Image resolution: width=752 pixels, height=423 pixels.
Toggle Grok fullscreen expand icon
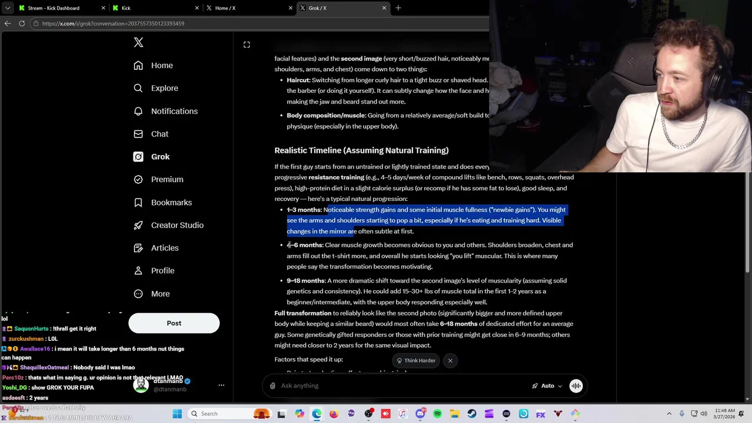pos(247,45)
